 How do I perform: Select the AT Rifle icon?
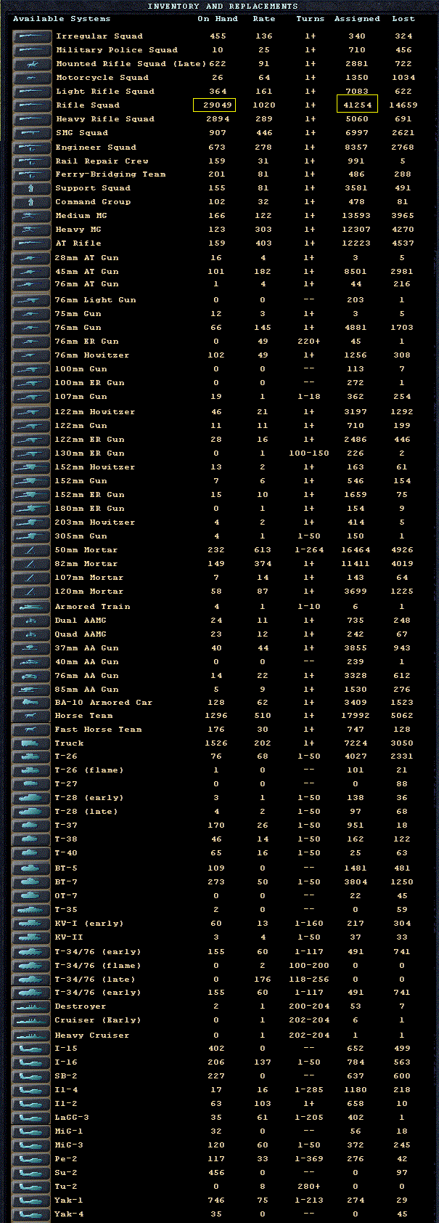pos(32,243)
